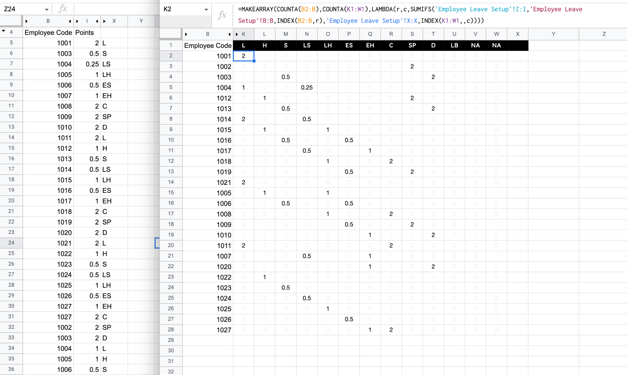Click the black 'L' header cell
This screenshot has height=375, width=627.
click(244, 46)
